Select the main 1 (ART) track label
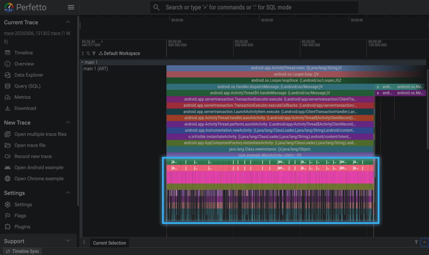Image resolution: width=429 pixels, height=255 pixels. [96, 69]
